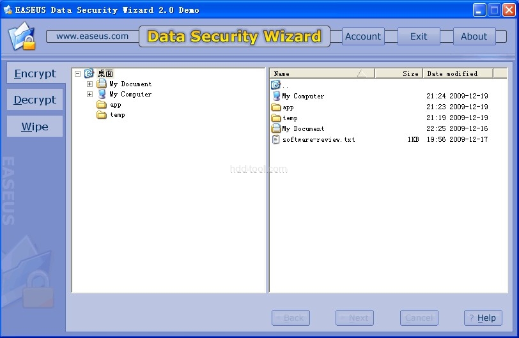
Task: Select 桌面 root label in tree
Action: (x=105, y=73)
